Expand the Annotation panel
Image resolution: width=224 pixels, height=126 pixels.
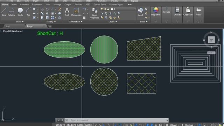tap(76, 22)
